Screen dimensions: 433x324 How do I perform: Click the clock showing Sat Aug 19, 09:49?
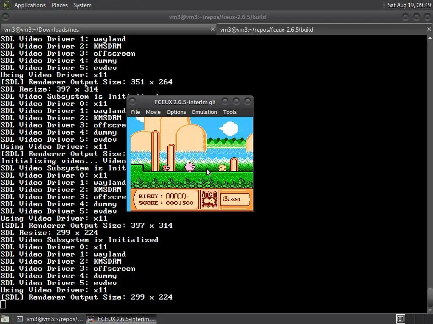(x=409, y=5)
